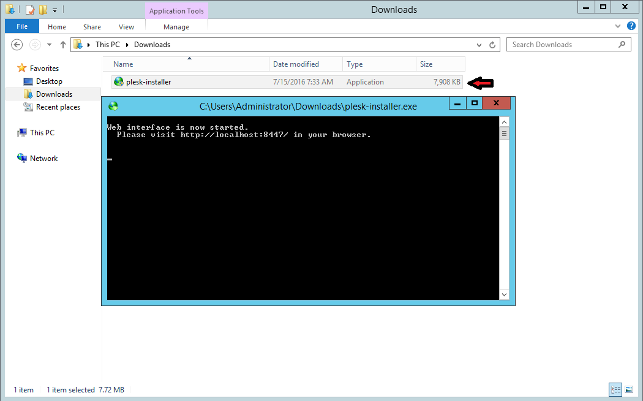Click This PC in address breadcrumb
Screen dimensions: 643x401
pos(107,45)
